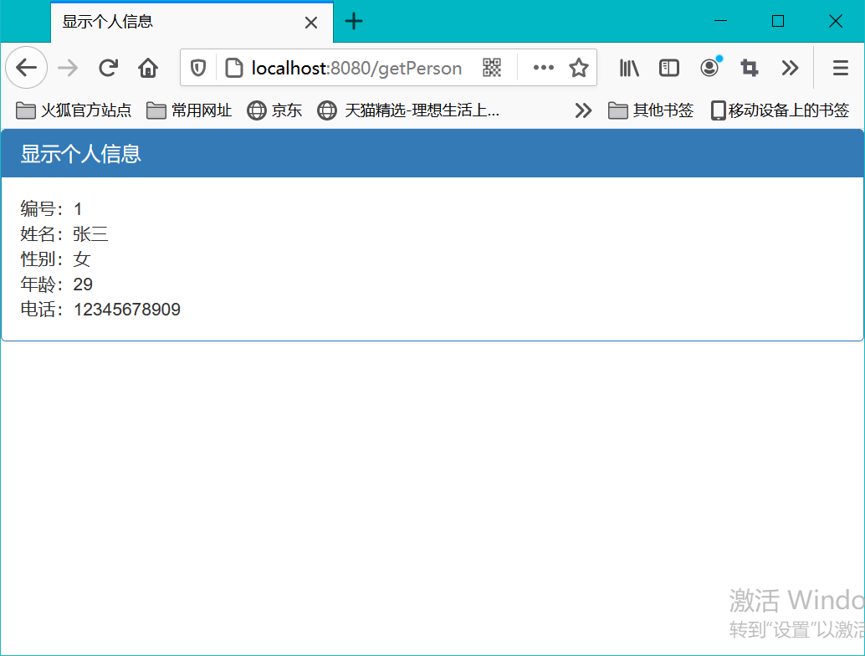Viewport: 865px width, 656px height.
Task: Show more bookmarks overflow chevron
Action: (x=583, y=110)
